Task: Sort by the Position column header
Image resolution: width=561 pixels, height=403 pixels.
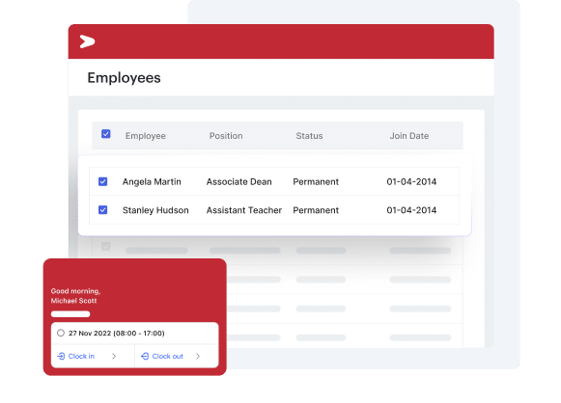Action: coord(226,136)
